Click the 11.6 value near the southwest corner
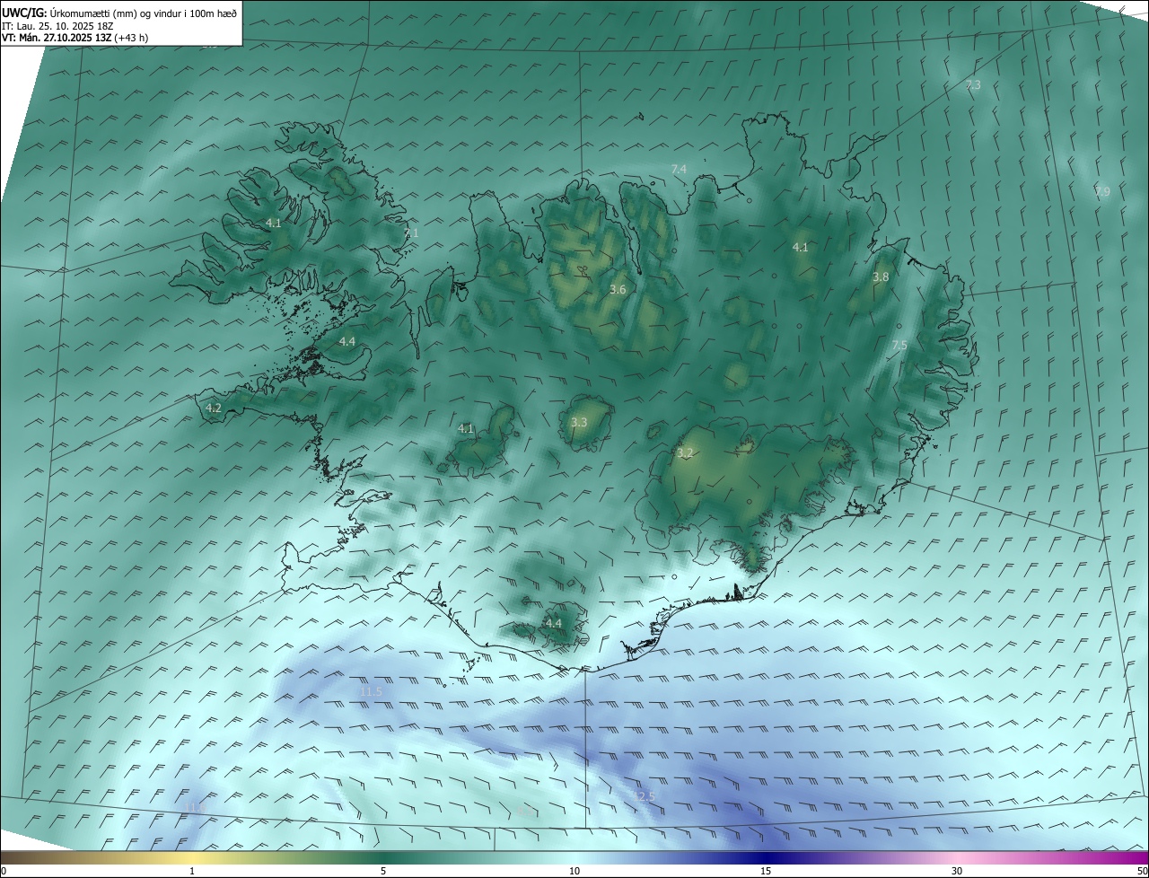Image resolution: width=1149 pixels, height=878 pixels. pos(196,809)
